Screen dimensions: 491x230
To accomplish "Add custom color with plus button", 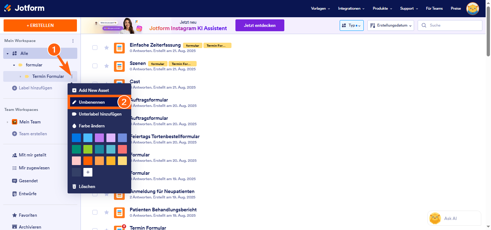I will tap(88, 172).
